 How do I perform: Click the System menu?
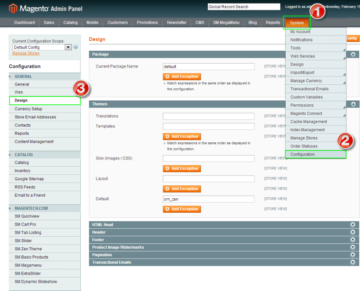[x=297, y=23]
